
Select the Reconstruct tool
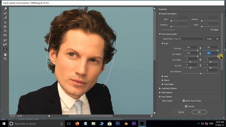click(x=5, y=13)
